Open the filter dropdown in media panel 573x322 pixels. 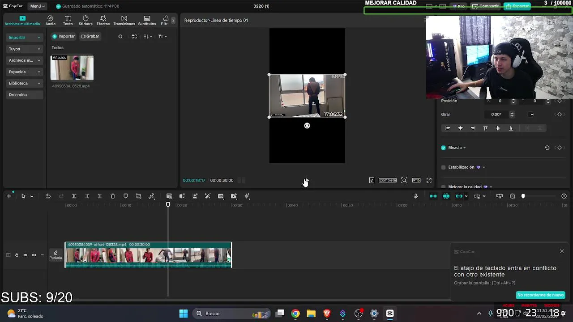click(x=162, y=37)
